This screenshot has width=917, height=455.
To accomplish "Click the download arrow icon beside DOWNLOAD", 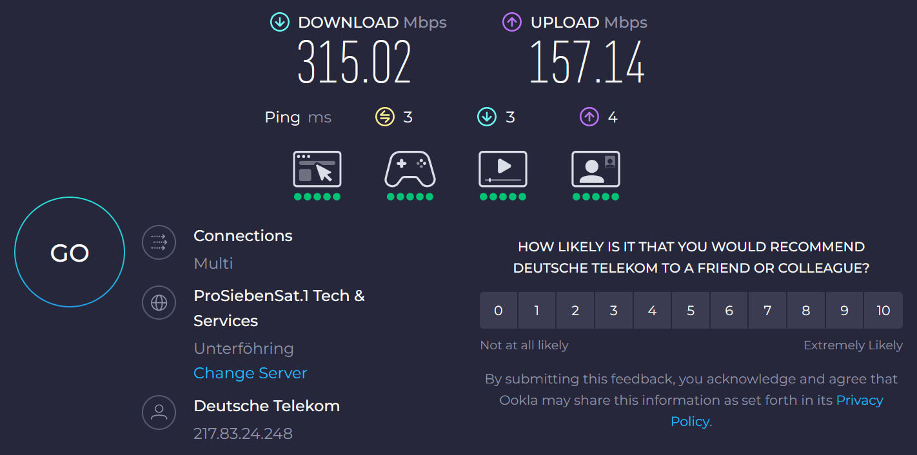I will coord(279,23).
